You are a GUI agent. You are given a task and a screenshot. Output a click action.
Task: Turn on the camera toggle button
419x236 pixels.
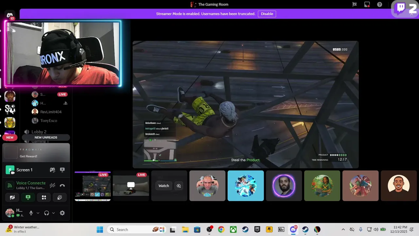(12, 197)
